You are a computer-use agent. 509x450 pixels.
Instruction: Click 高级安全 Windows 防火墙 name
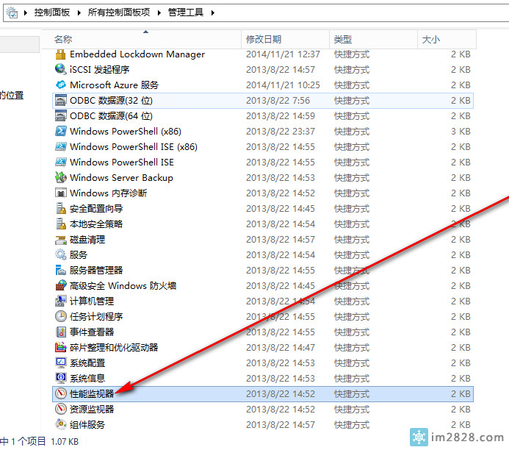pos(123,285)
